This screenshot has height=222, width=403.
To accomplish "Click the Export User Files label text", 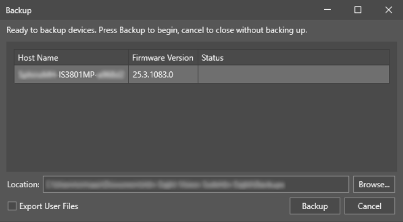I will point(49,206).
